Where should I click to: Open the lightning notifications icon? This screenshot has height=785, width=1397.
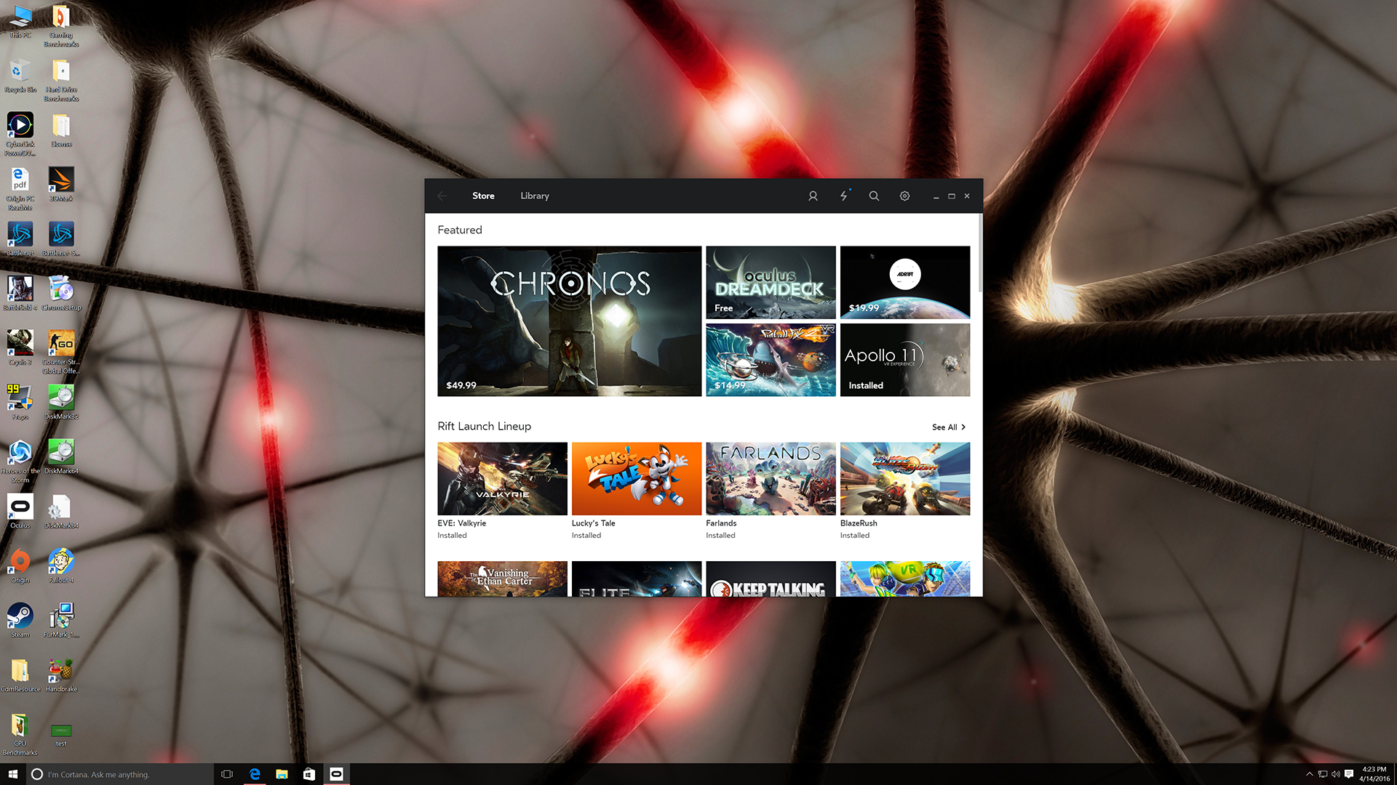844,196
